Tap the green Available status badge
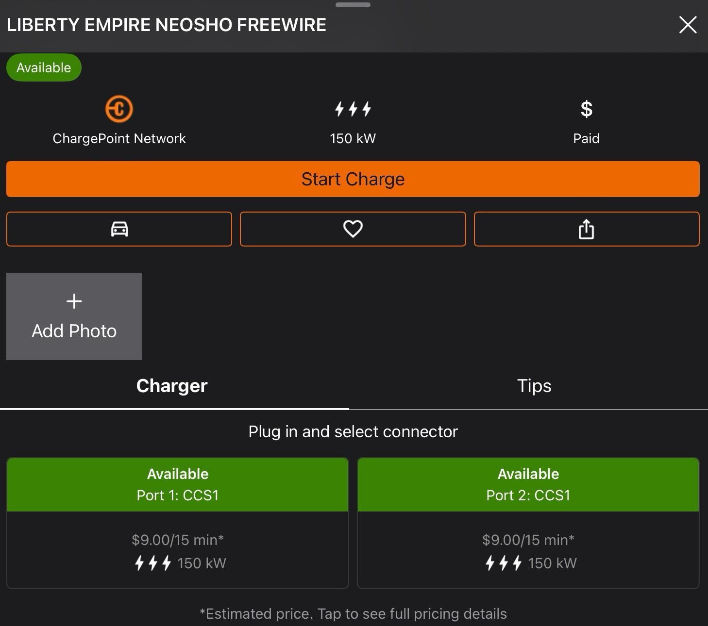The height and width of the screenshot is (626, 708). (x=44, y=67)
